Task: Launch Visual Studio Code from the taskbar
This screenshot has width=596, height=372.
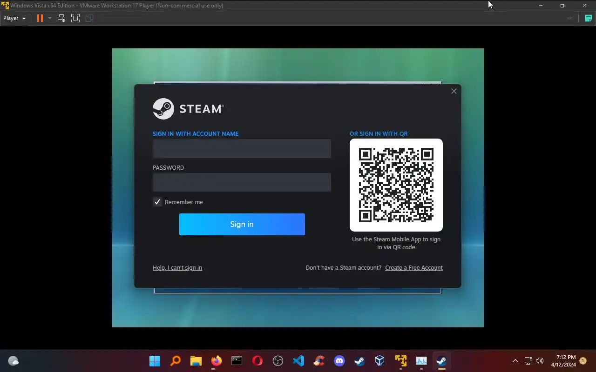Action: click(298, 361)
